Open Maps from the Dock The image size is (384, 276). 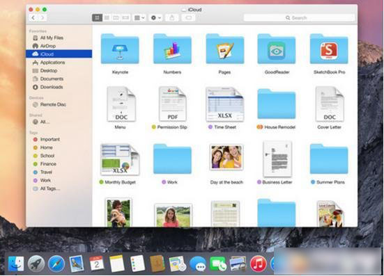coord(177,264)
